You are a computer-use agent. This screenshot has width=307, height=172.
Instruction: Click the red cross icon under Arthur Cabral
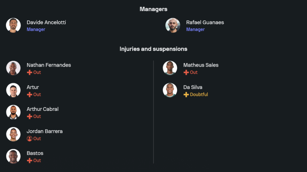coord(29,116)
